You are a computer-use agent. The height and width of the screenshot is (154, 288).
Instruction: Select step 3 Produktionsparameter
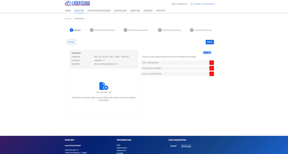[x=136, y=30]
